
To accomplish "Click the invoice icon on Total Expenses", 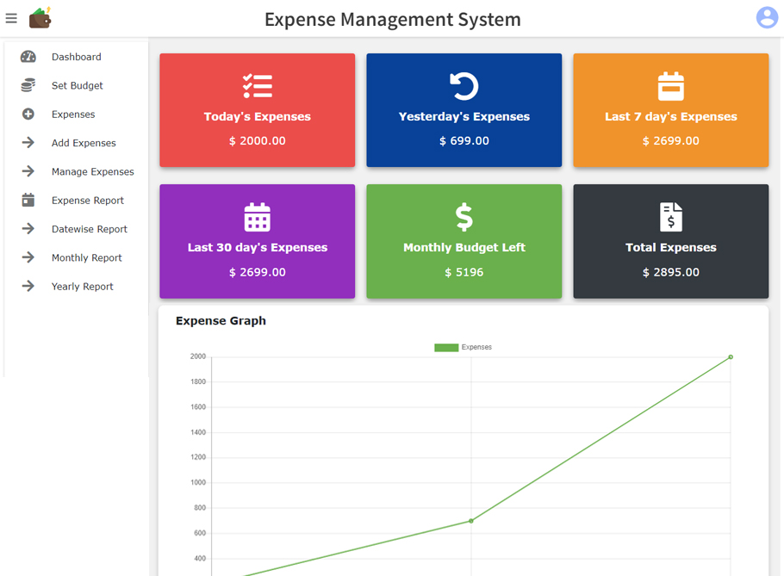I will pyautogui.click(x=670, y=217).
